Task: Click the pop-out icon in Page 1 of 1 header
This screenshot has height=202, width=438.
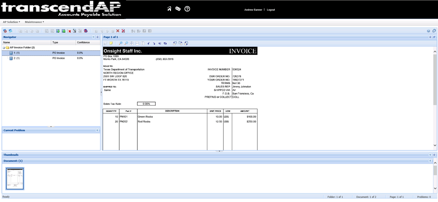Action: pos(434,37)
